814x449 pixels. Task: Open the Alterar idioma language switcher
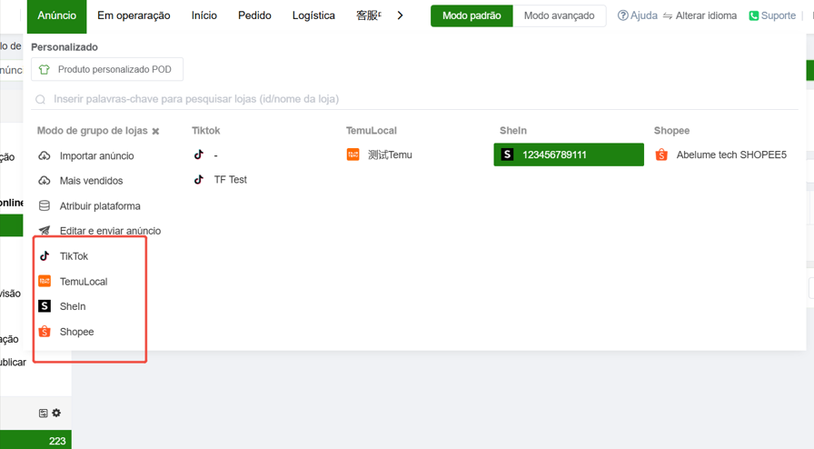point(700,15)
